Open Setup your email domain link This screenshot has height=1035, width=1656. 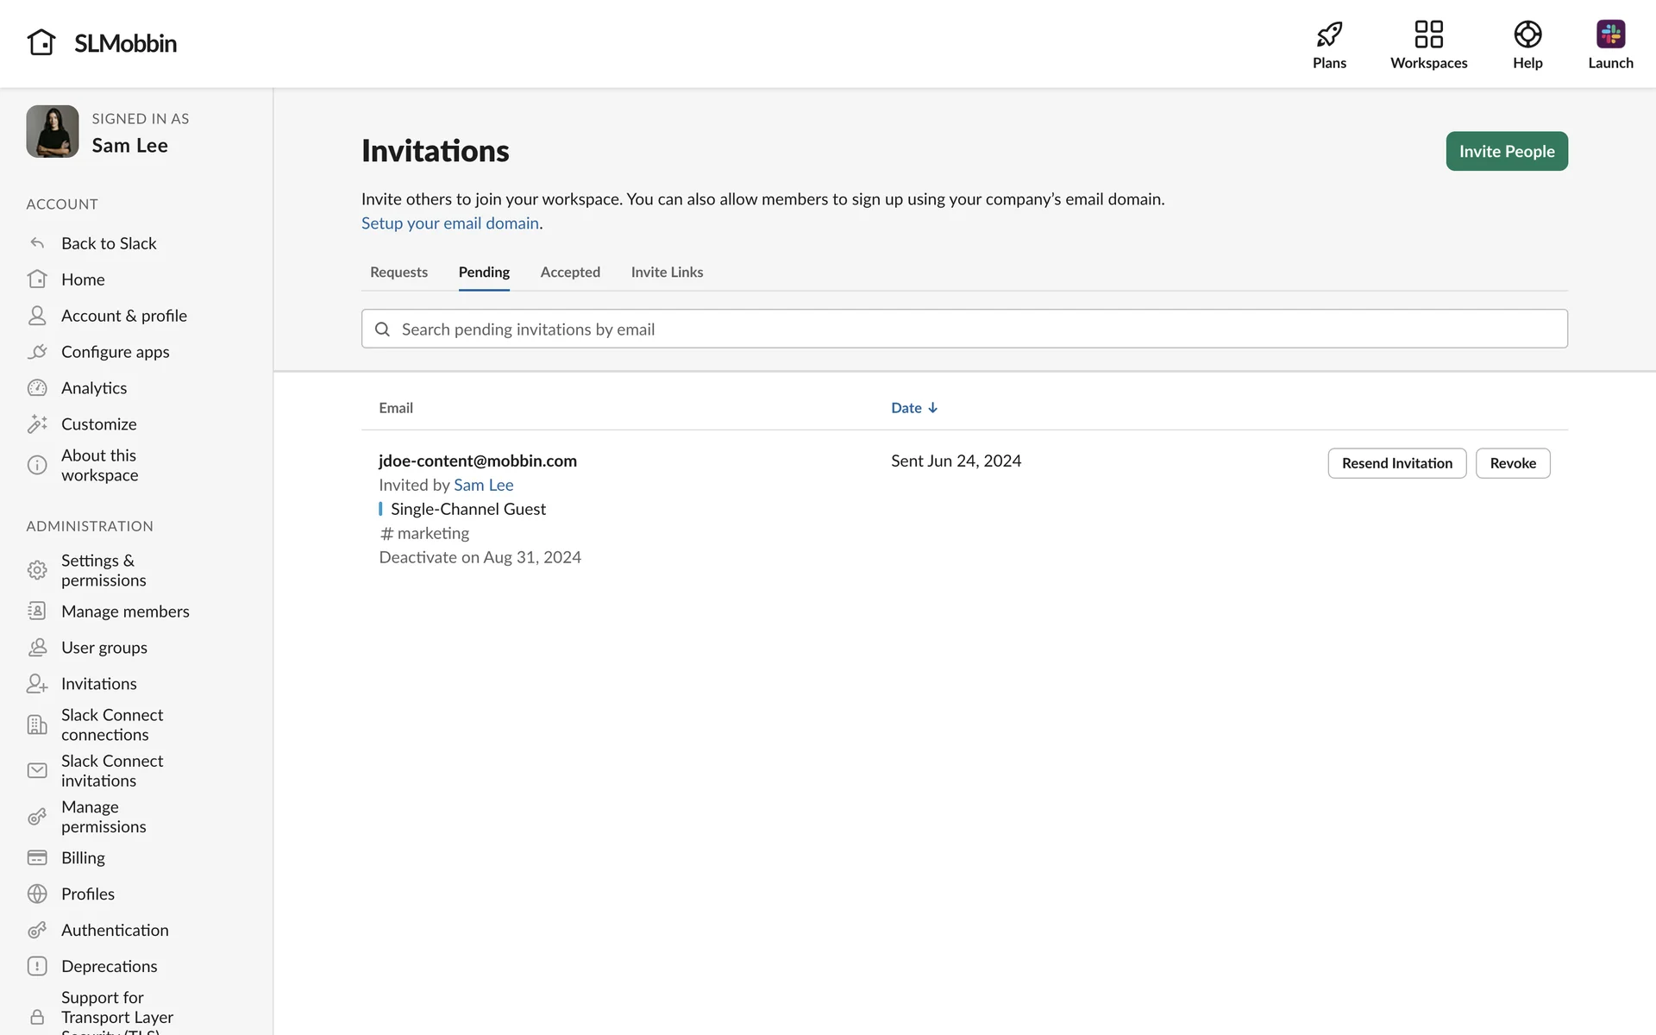pyautogui.click(x=449, y=223)
